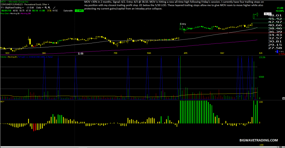
Task: Click the 47.35 low price value
Action: tap(29, 11)
